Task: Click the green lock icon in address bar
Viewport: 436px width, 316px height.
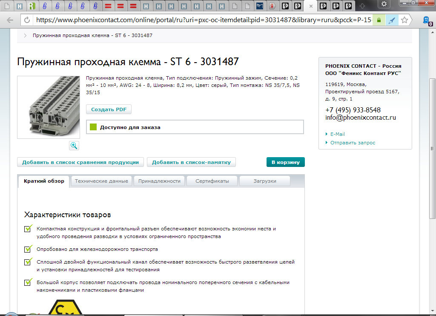Action: [x=379, y=20]
